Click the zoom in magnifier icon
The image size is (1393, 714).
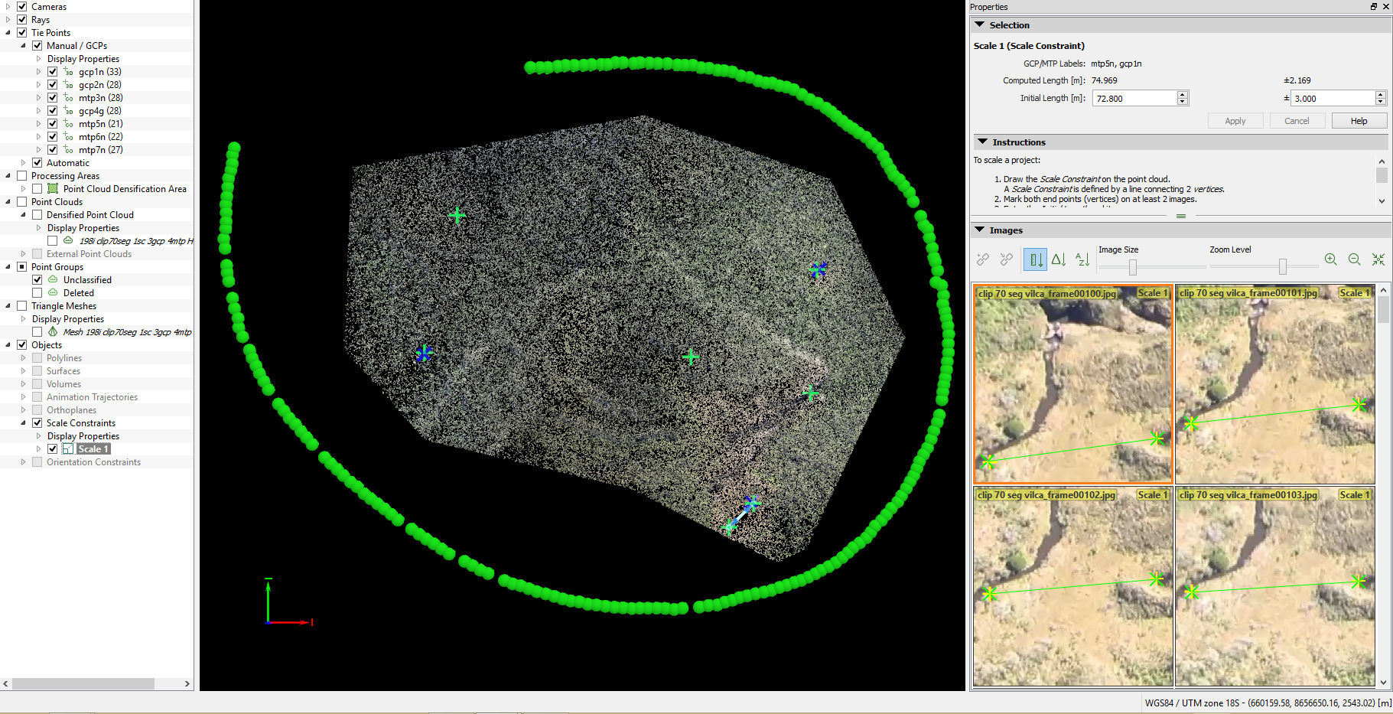pyautogui.click(x=1330, y=259)
